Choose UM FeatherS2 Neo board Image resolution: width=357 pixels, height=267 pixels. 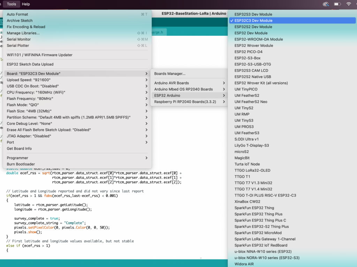(x=293, y=102)
